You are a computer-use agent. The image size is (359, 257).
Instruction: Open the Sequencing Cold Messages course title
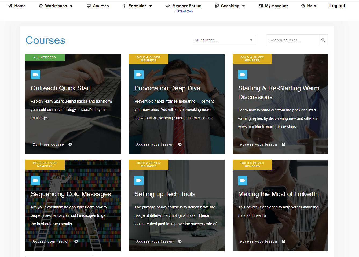tap(71, 194)
